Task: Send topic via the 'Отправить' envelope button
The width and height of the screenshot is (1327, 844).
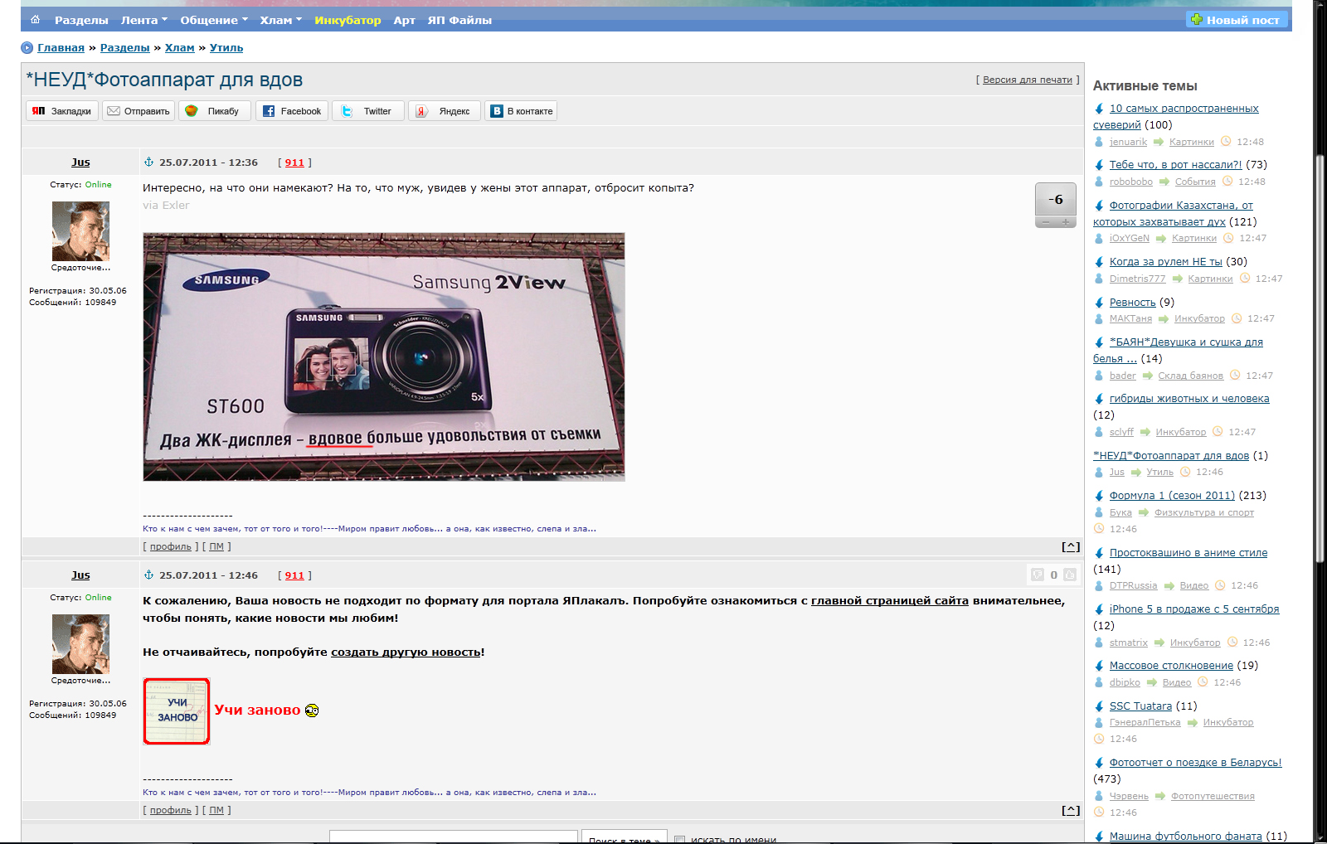Action: [x=139, y=111]
